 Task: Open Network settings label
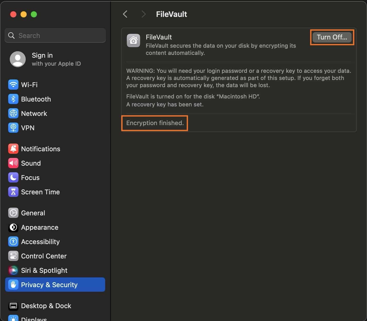(34, 113)
